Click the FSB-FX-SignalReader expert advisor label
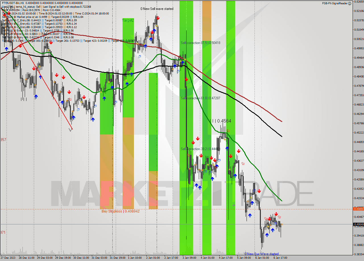 point(335,3)
